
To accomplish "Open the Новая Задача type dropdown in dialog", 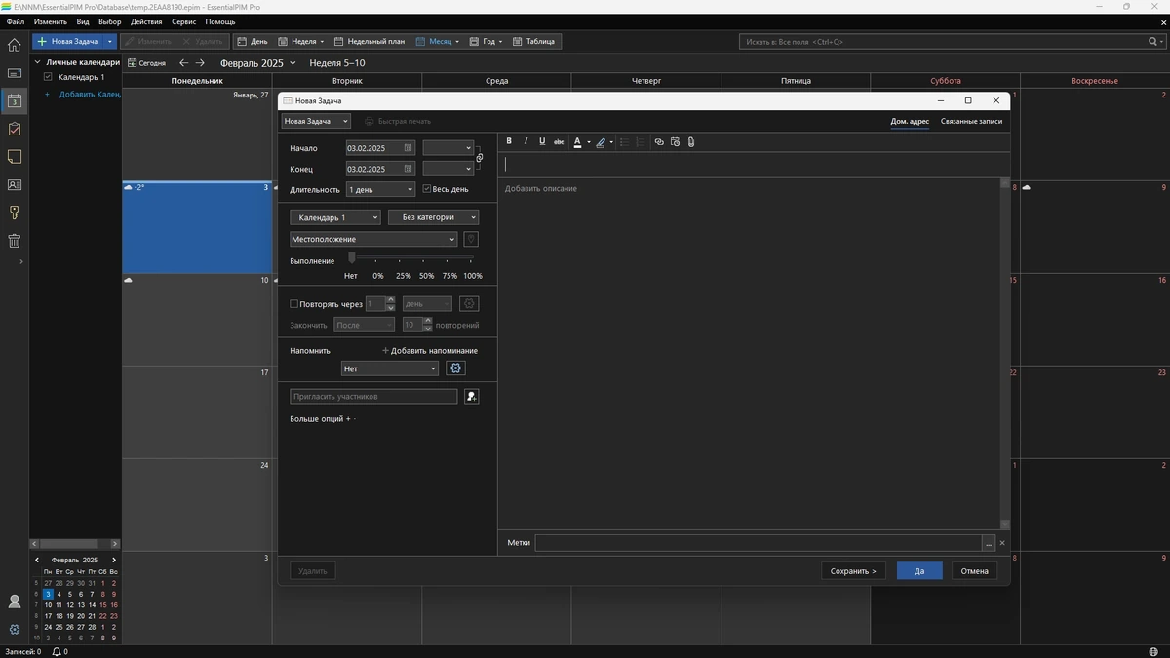I will (x=316, y=121).
